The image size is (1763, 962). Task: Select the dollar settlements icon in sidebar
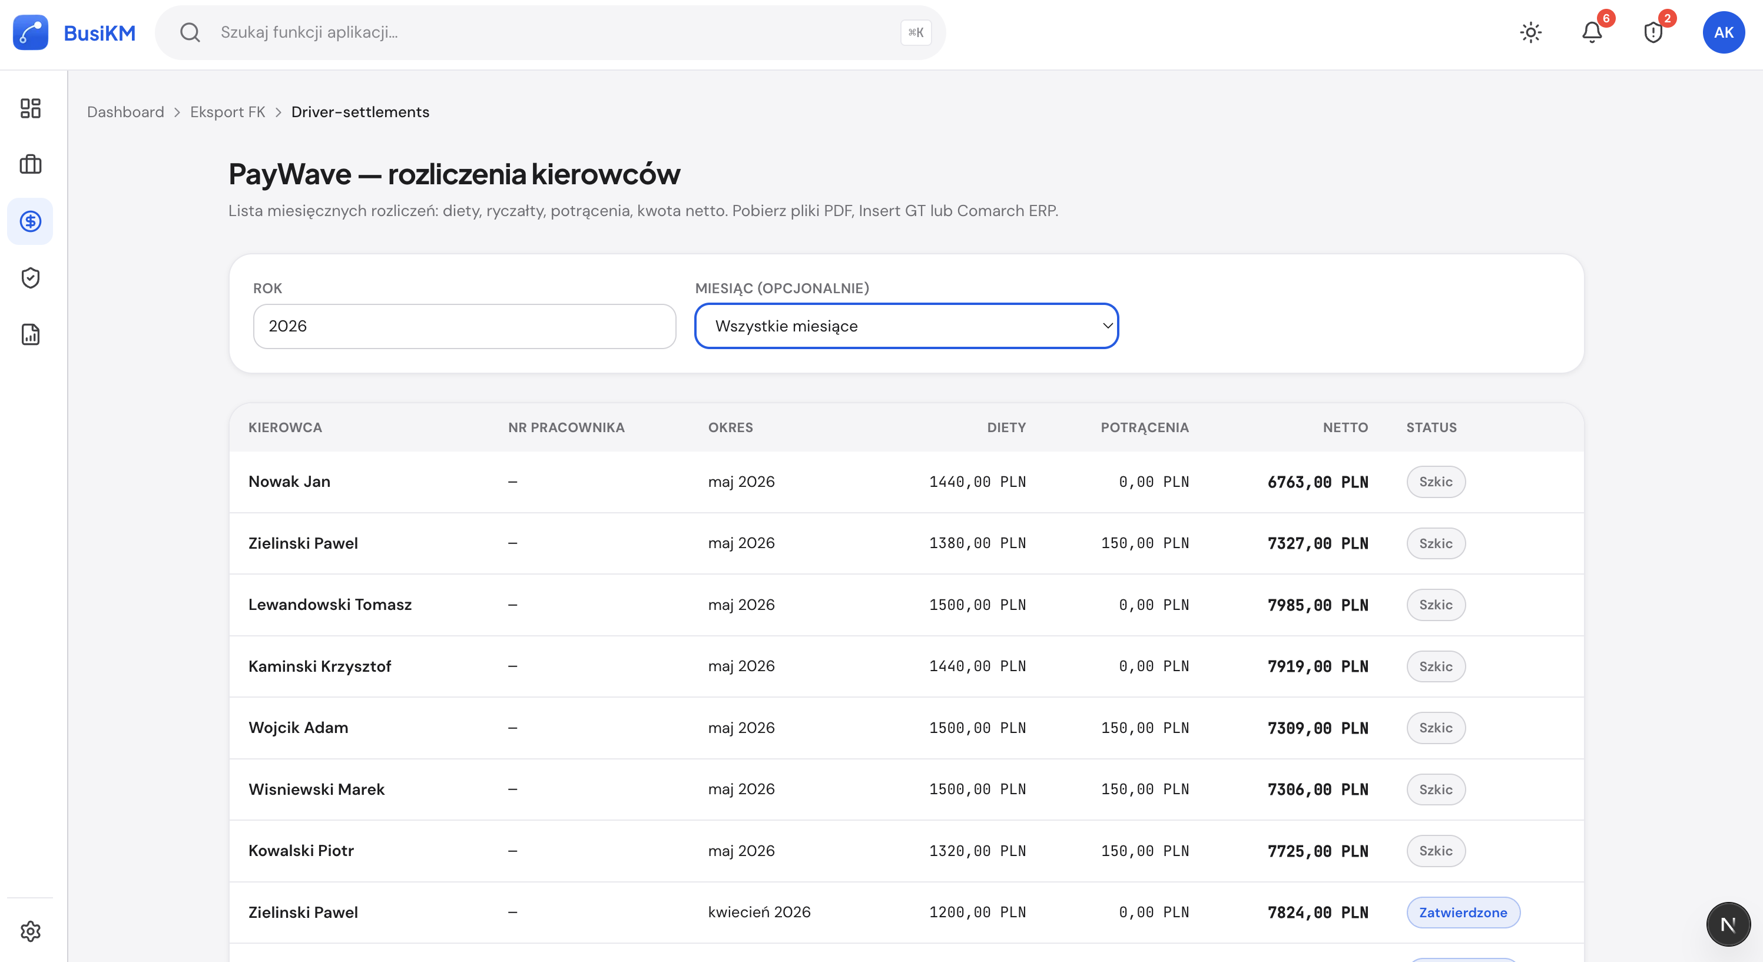(30, 221)
